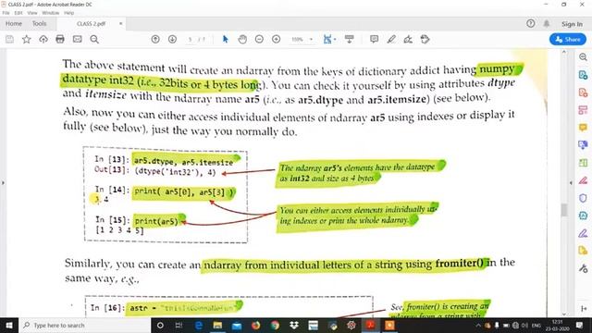Open Firefox from the taskbar
Screen dimensions: 592x333
pyautogui.click(x=255, y=325)
